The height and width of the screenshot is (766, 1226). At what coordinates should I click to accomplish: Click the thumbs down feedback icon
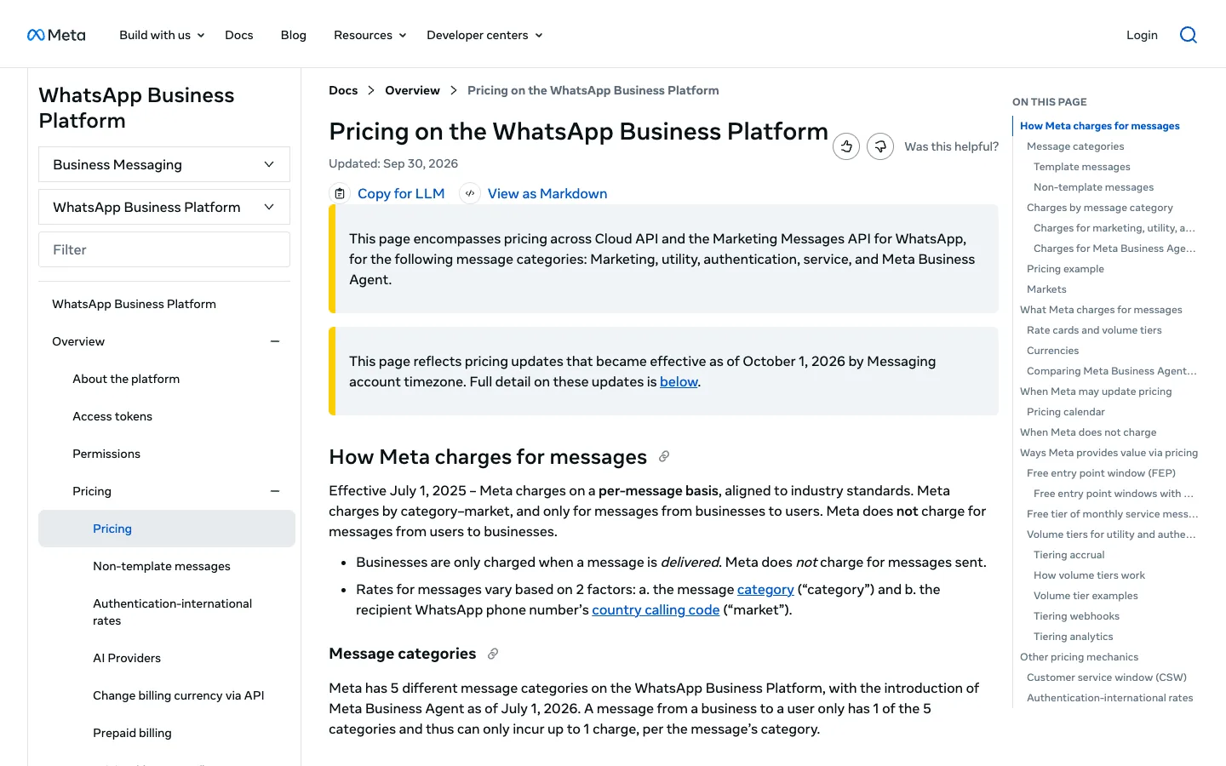point(880,146)
